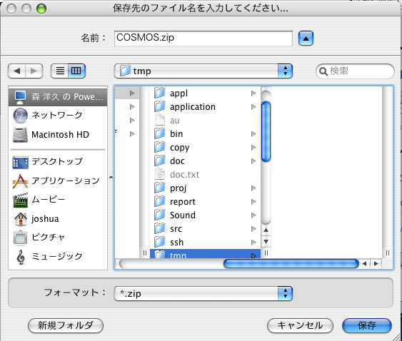Open the ムービー folder shortcut
The width and height of the screenshot is (402, 341).
pyautogui.click(x=58, y=200)
